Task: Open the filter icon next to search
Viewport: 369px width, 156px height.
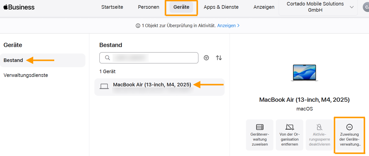Action: [x=206, y=58]
